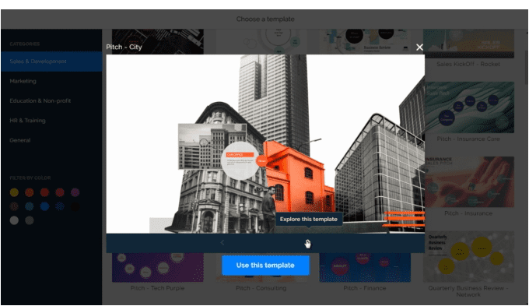The image size is (529, 306).
Task: Advance to next slide via Explore this template arrow
Action: (308, 242)
